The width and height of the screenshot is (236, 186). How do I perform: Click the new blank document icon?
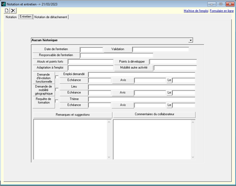(7, 11)
